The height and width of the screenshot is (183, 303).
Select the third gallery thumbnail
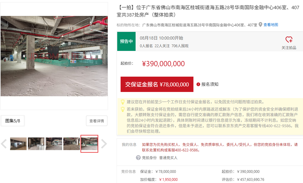point(54,144)
